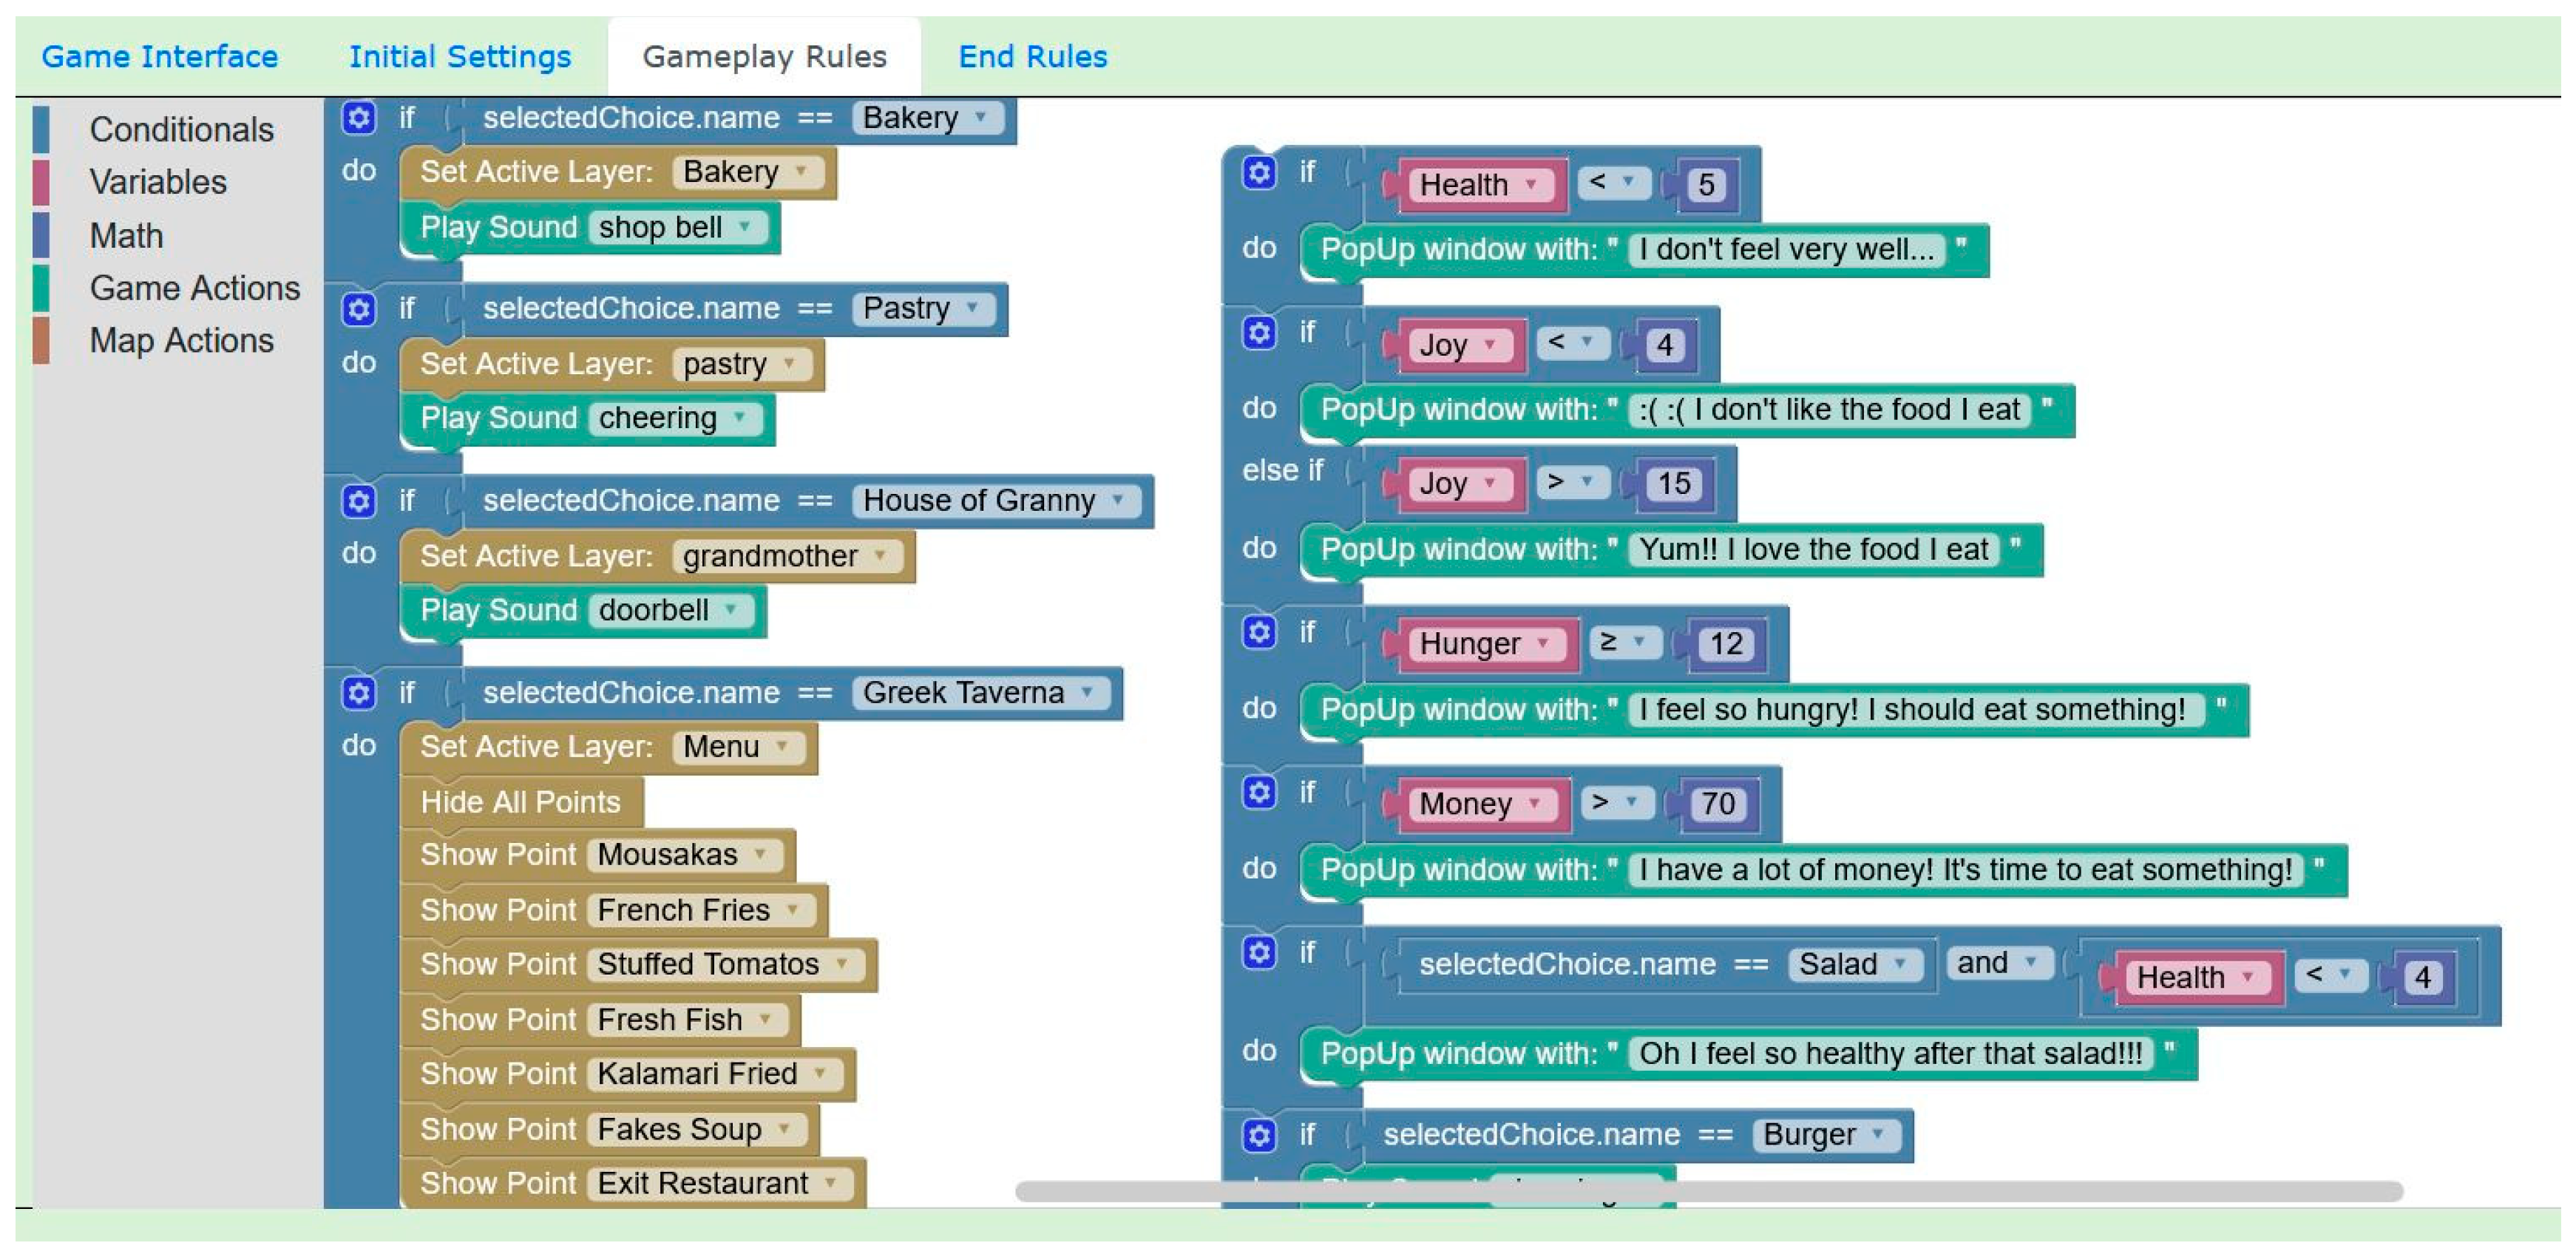Open the Initial Settings tab
2576x1257 pixels.
pyautogui.click(x=459, y=57)
